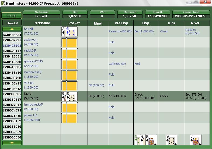The width and height of the screenshot is (212, 149).
Task: Click fabtch's pocket cards
Action: 69,96
